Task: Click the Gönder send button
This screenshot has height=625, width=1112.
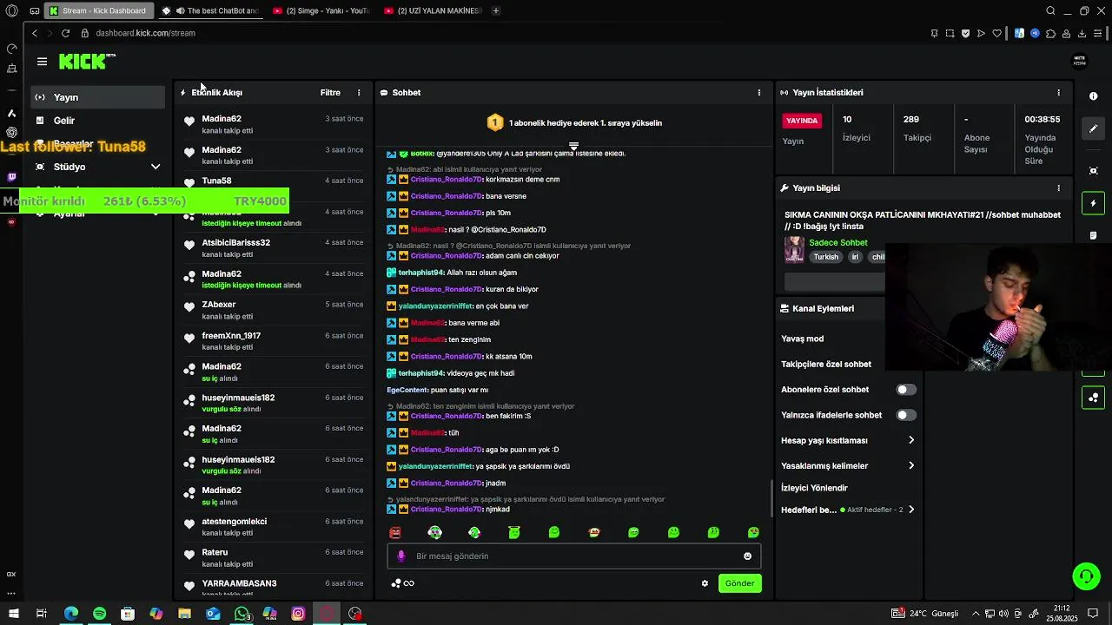Action: point(739,583)
